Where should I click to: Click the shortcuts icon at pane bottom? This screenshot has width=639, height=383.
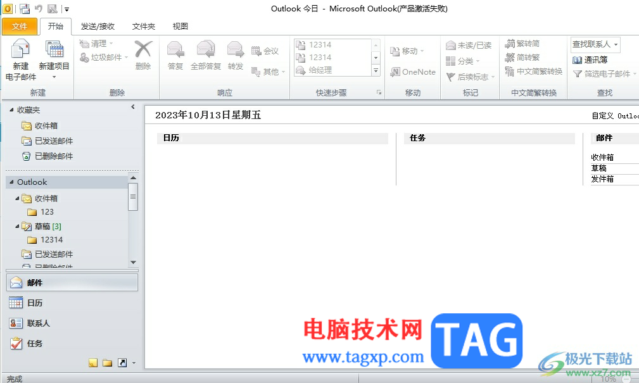tap(122, 363)
